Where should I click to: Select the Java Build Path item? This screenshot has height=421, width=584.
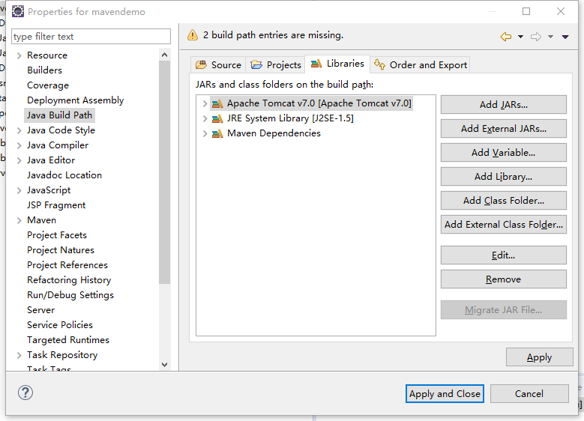[59, 115]
